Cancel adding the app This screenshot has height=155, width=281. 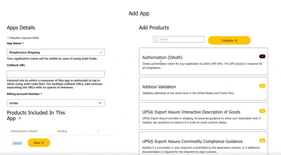(17, 143)
